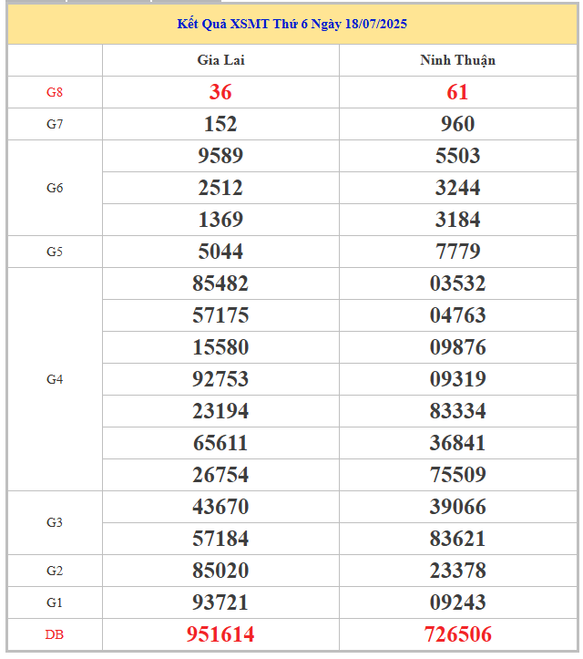Viewport: 583px width, 659px height.
Task: Select Gia Lai G2 number 85020
Action: (220, 571)
